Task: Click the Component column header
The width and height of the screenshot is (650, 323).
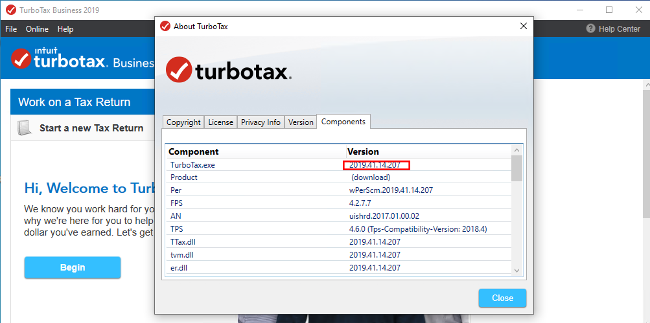Action: [x=256, y=151]
